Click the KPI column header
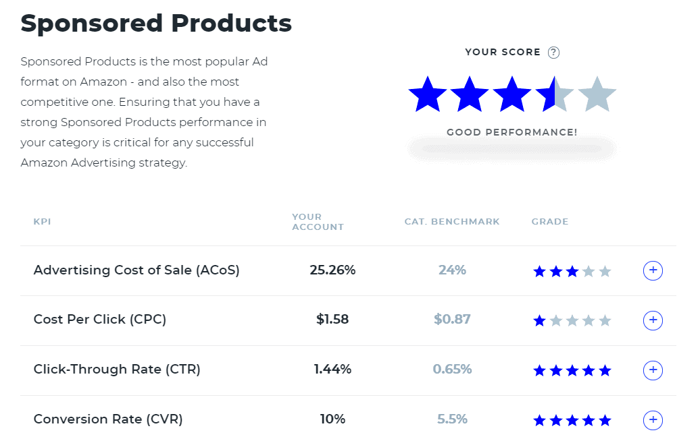 (42, 222)
